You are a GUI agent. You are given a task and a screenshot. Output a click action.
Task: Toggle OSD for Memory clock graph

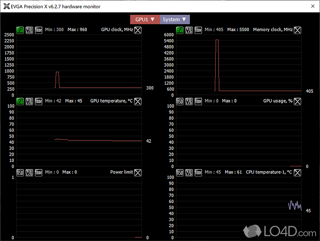click(x=180, y=30)
